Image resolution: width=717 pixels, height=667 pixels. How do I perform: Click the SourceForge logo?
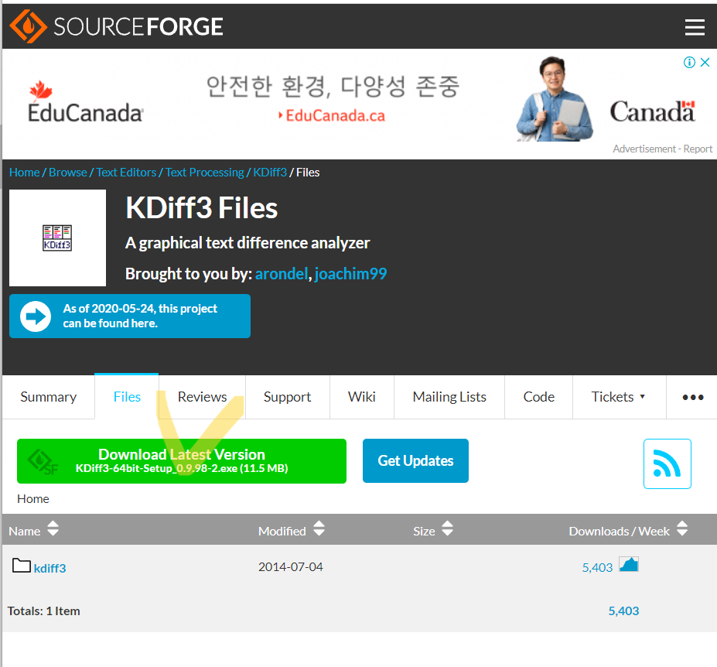coord(117,26)
